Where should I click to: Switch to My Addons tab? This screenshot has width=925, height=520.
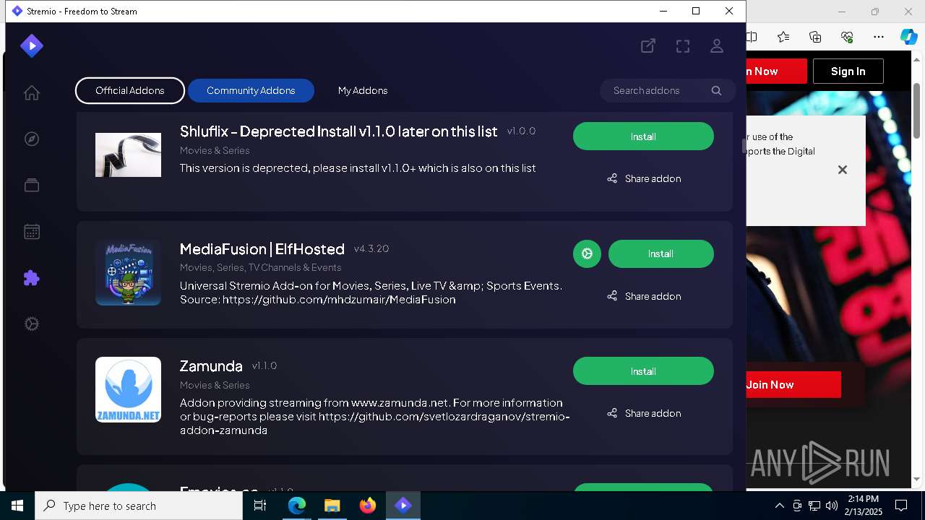pos(363,90)
